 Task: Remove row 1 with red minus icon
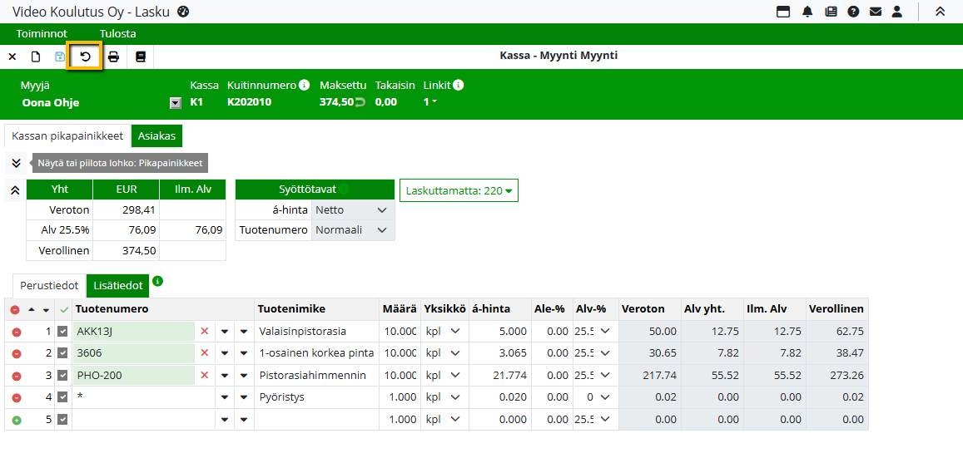(16, 331)
